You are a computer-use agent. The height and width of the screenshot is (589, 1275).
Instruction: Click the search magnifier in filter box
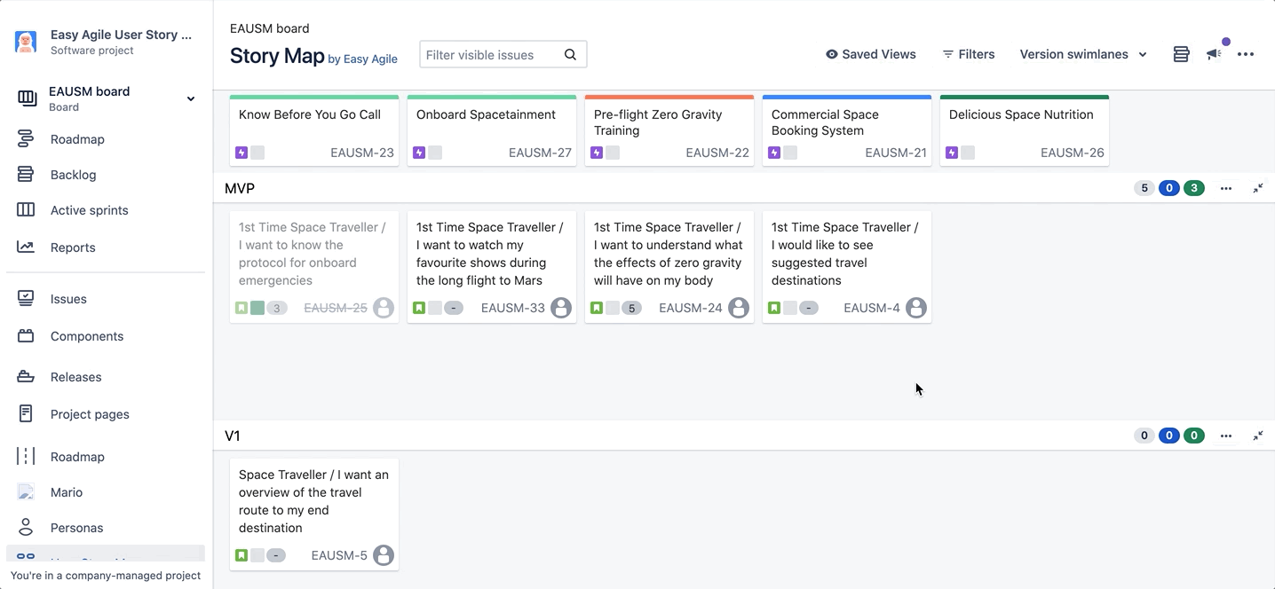[x=570, y=55]
